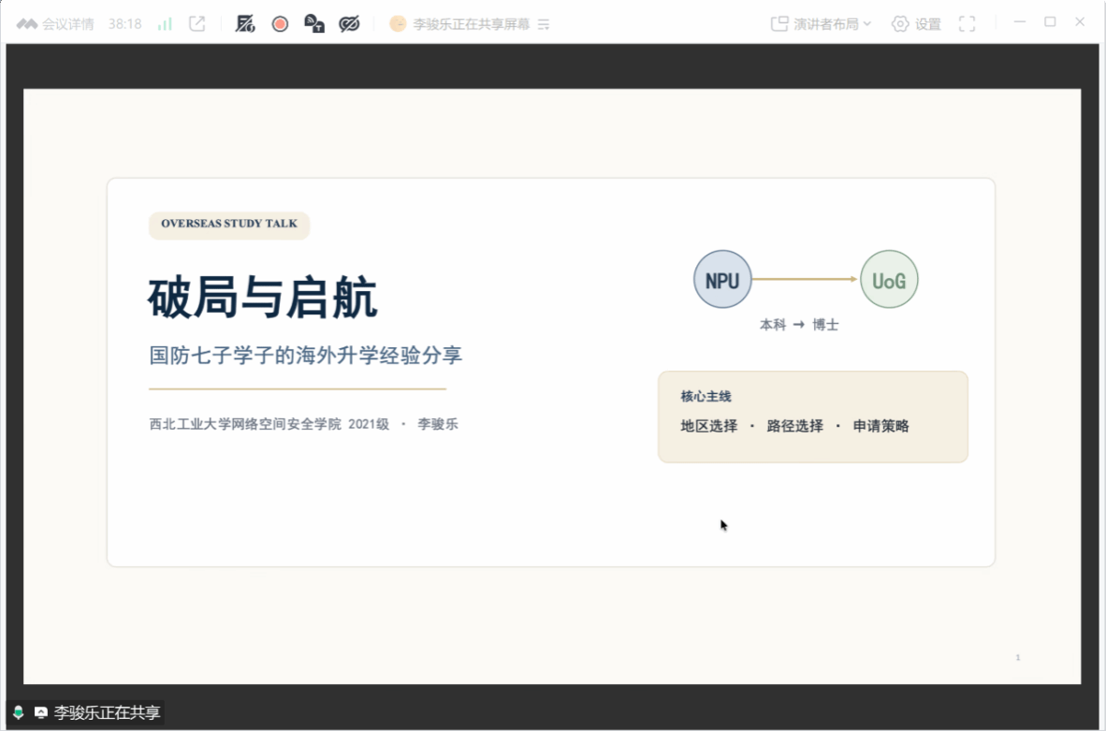The height and width of the screenshot is (731, 1106).
Task: Open 设置 settings
Action: (916, 24)
